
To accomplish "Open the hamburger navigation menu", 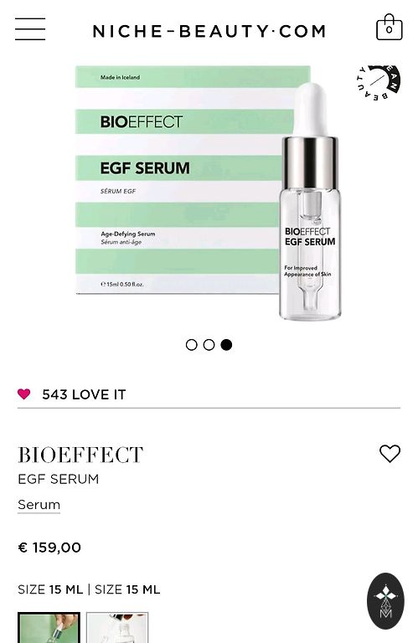I will pyautogui.click(x=30, y=29).
